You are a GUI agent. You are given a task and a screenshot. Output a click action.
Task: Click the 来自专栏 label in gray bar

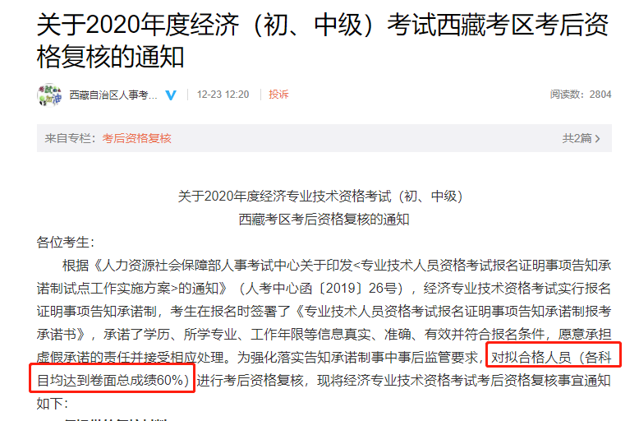coord(70,139)
